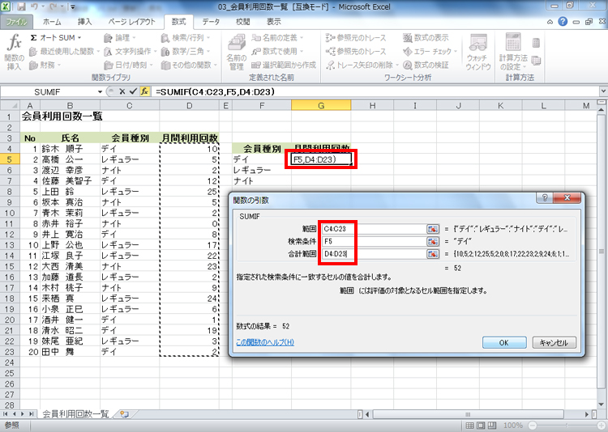The width and height of the screenshot is (608, 432).
Task: Switch to the View (表示) tab
Action: point(274,22)
